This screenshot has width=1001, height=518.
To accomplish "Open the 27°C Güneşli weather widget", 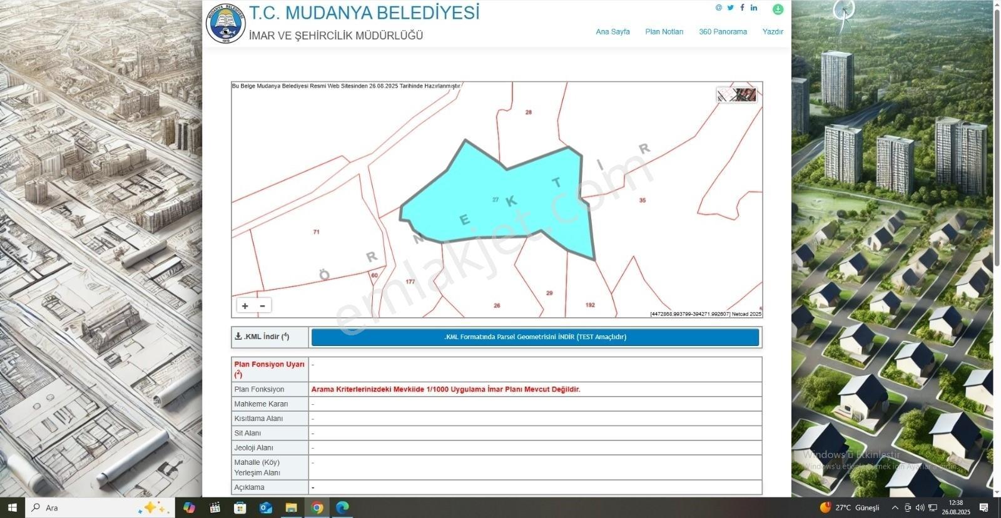I will click(850, 507).
